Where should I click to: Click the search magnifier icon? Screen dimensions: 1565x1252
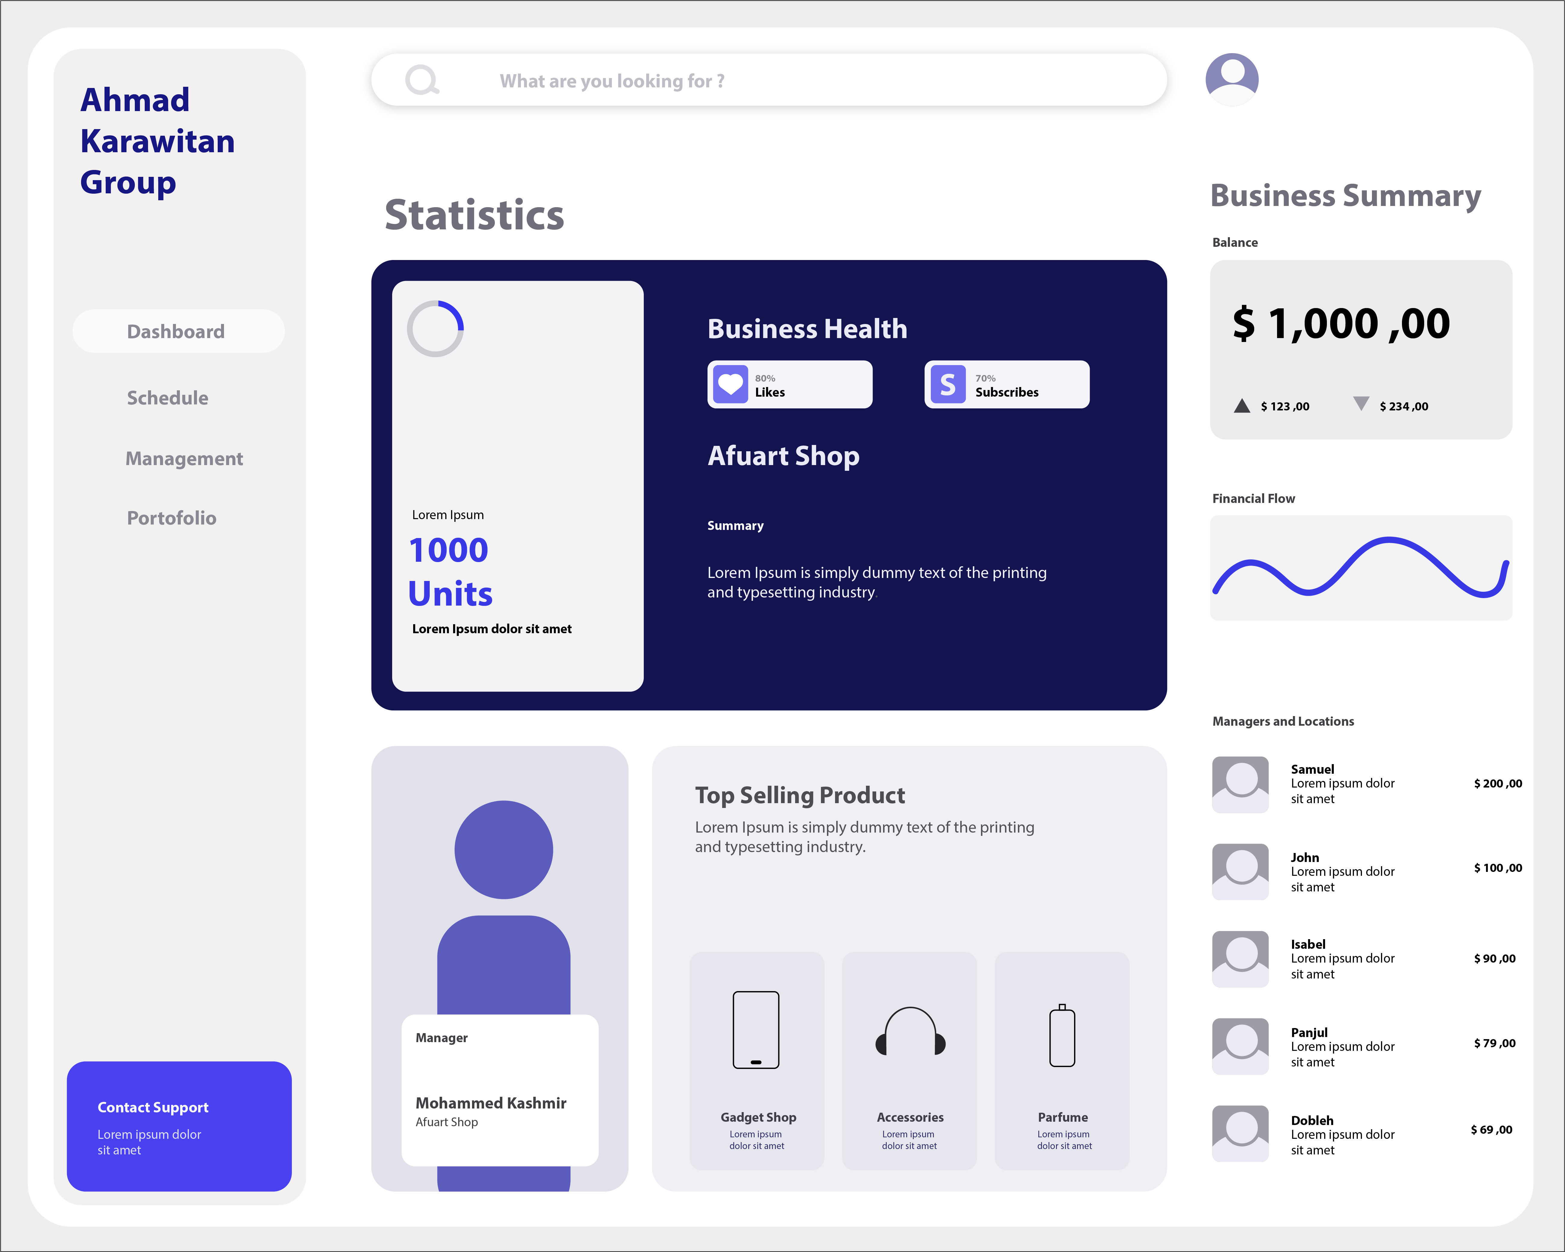tap(422, 80)
